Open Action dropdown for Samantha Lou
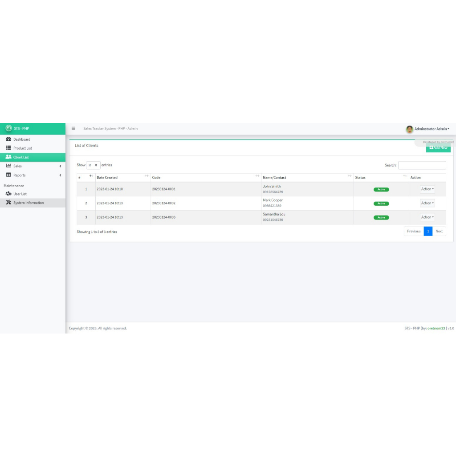The height and width of the screenshot is (456, 456). [427, 217]
